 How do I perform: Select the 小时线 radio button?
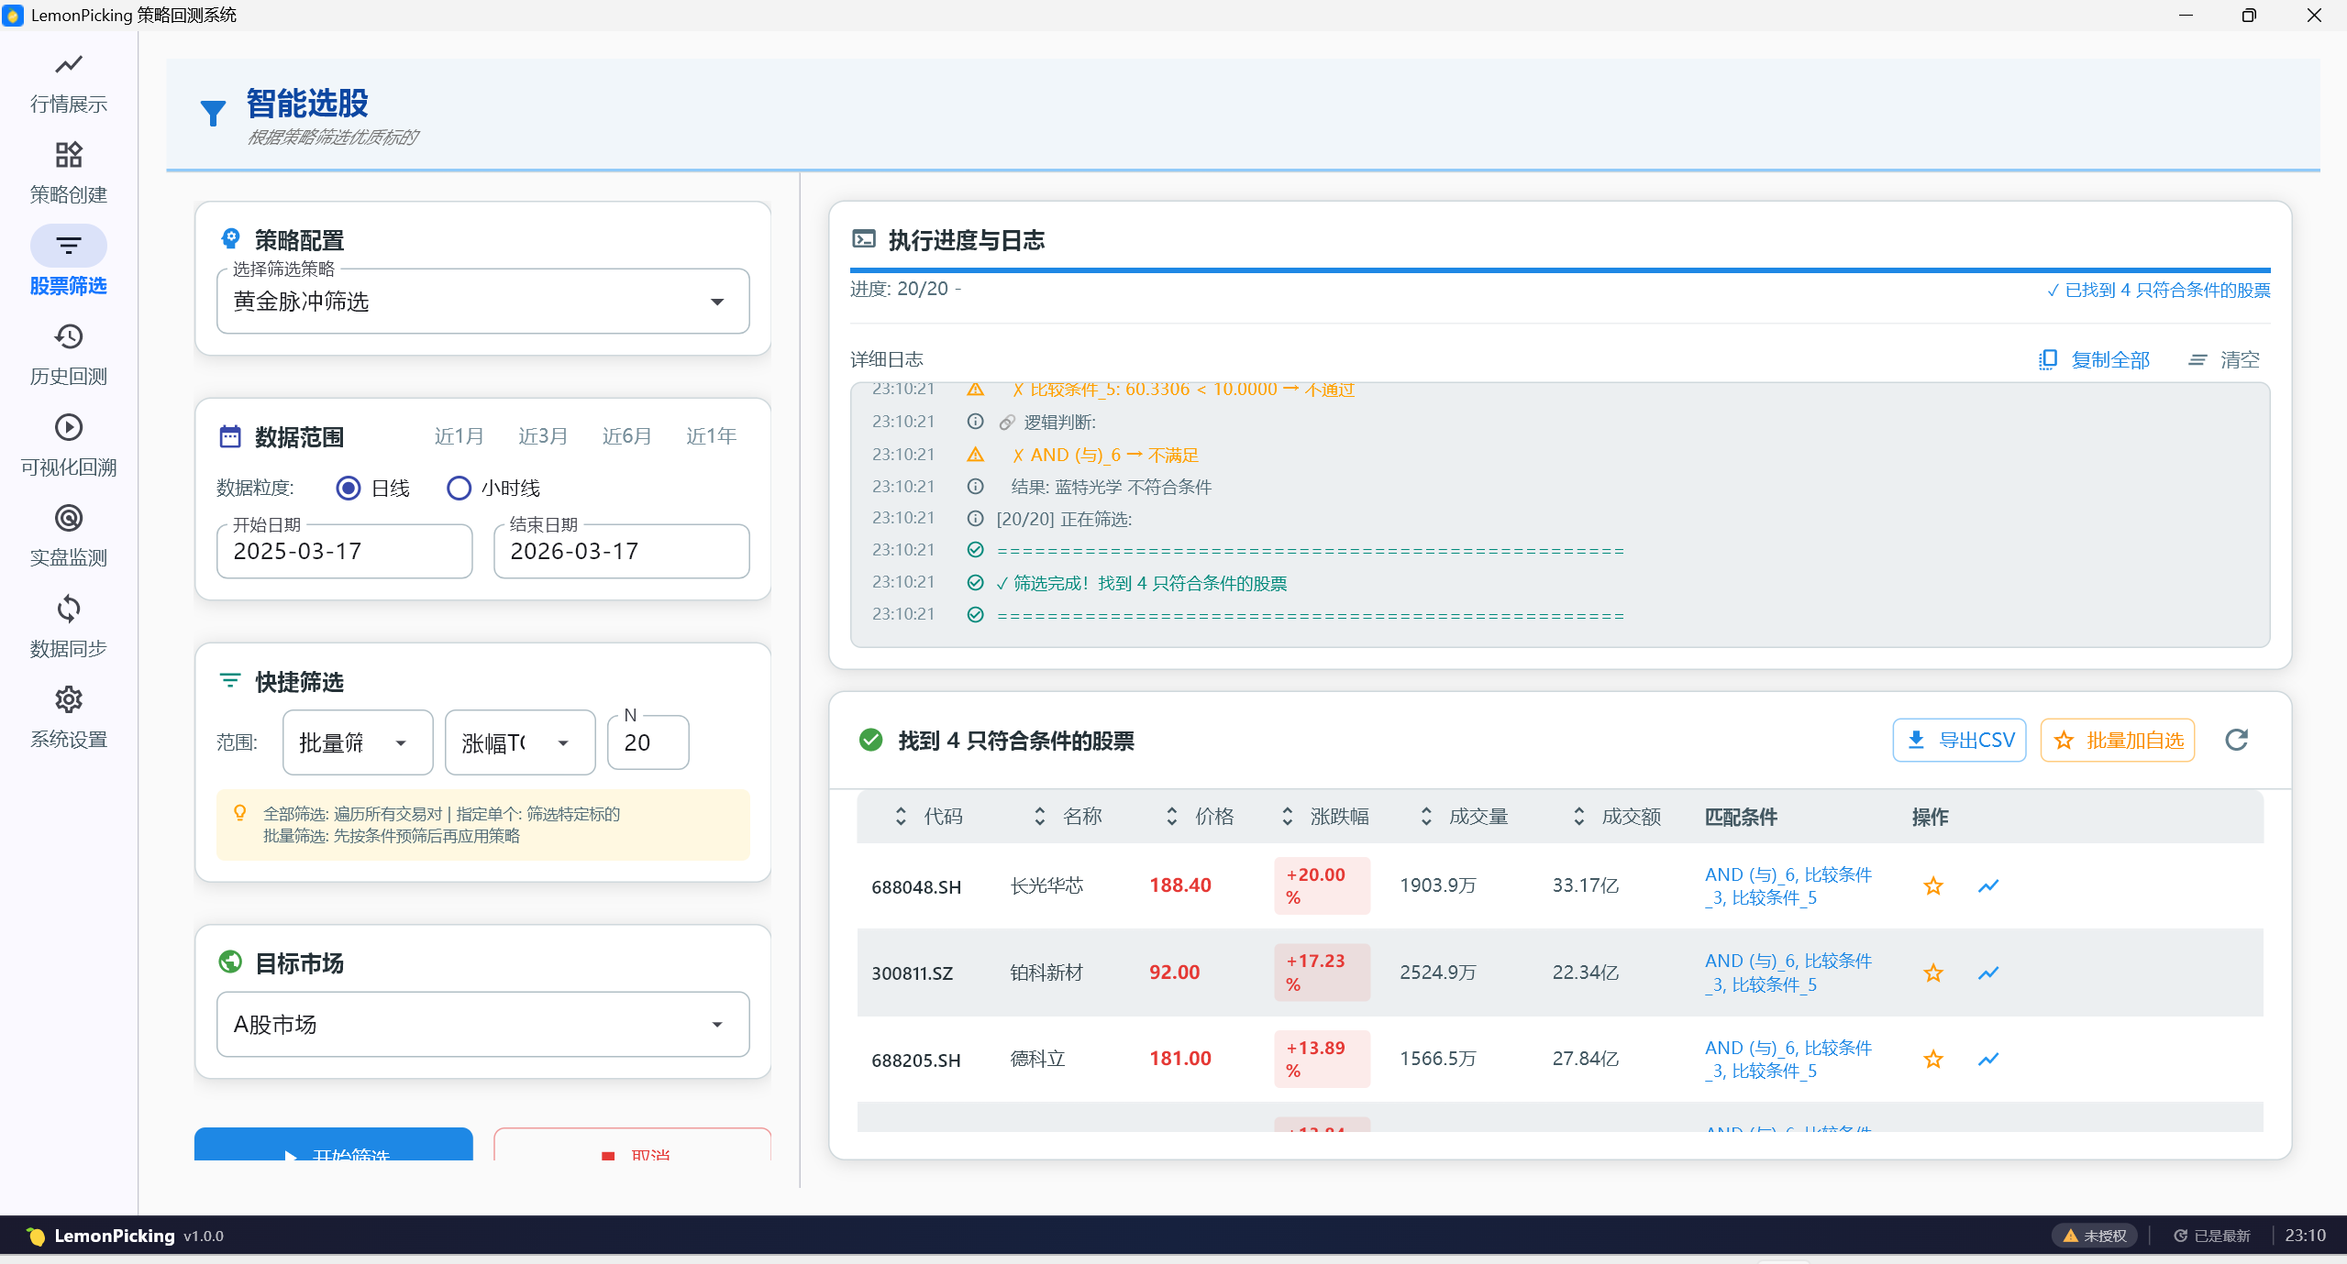tap(459, 488)
